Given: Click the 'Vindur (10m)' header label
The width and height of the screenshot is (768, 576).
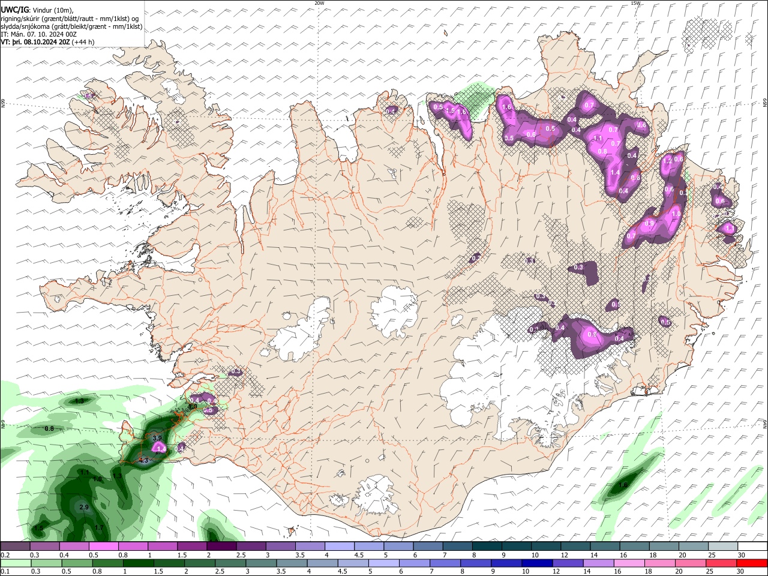Looking at the screenshot, I should [52, 10].
